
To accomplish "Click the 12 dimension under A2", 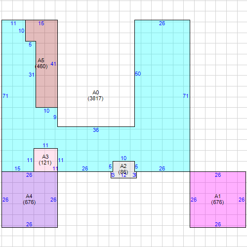I will (x=123, y=175).
